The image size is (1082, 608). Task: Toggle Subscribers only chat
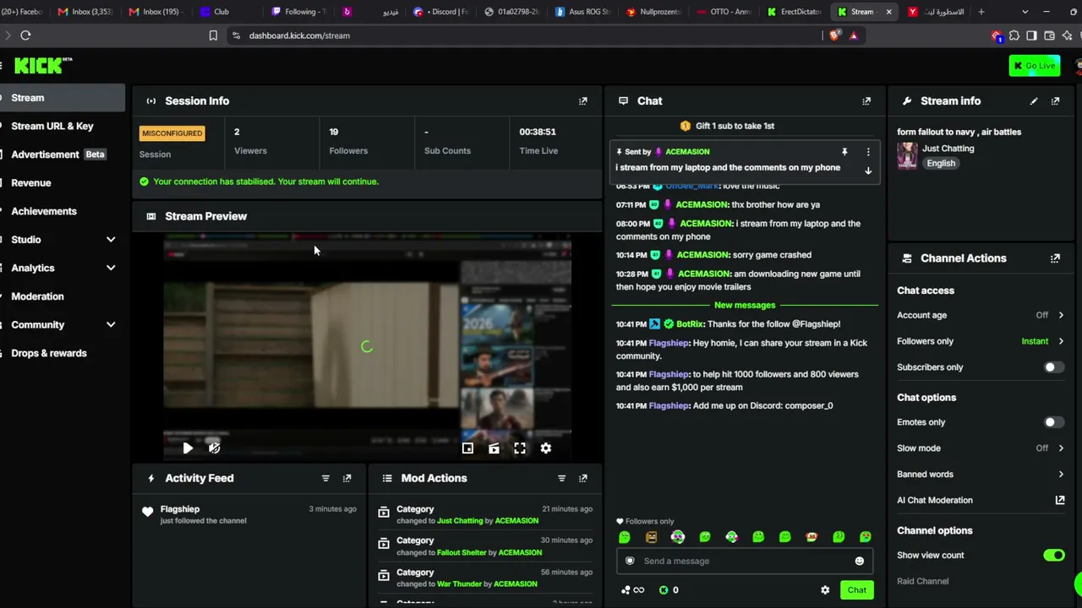point(1053,367)
